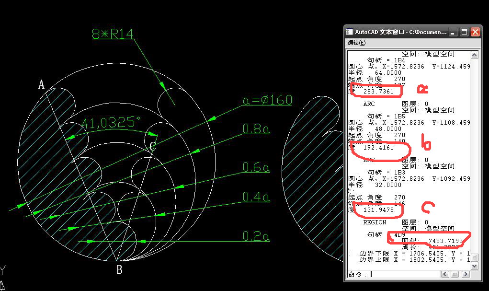Click the vertical scrollbar thumb
The width and height of the screenshot is (489, 291).
point(474,257)
